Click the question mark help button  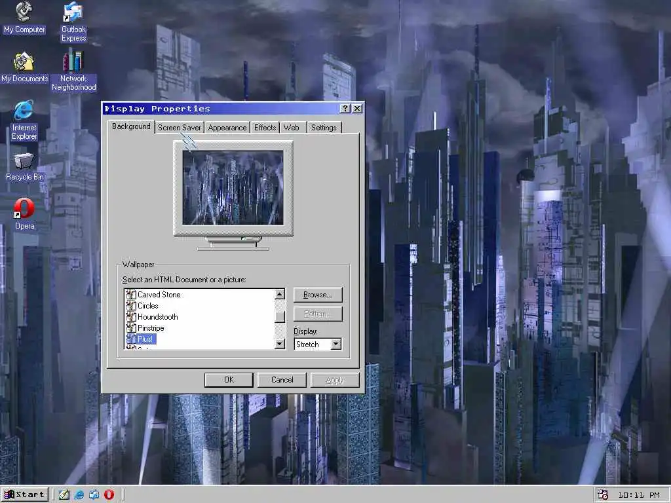tap(345, 109)
